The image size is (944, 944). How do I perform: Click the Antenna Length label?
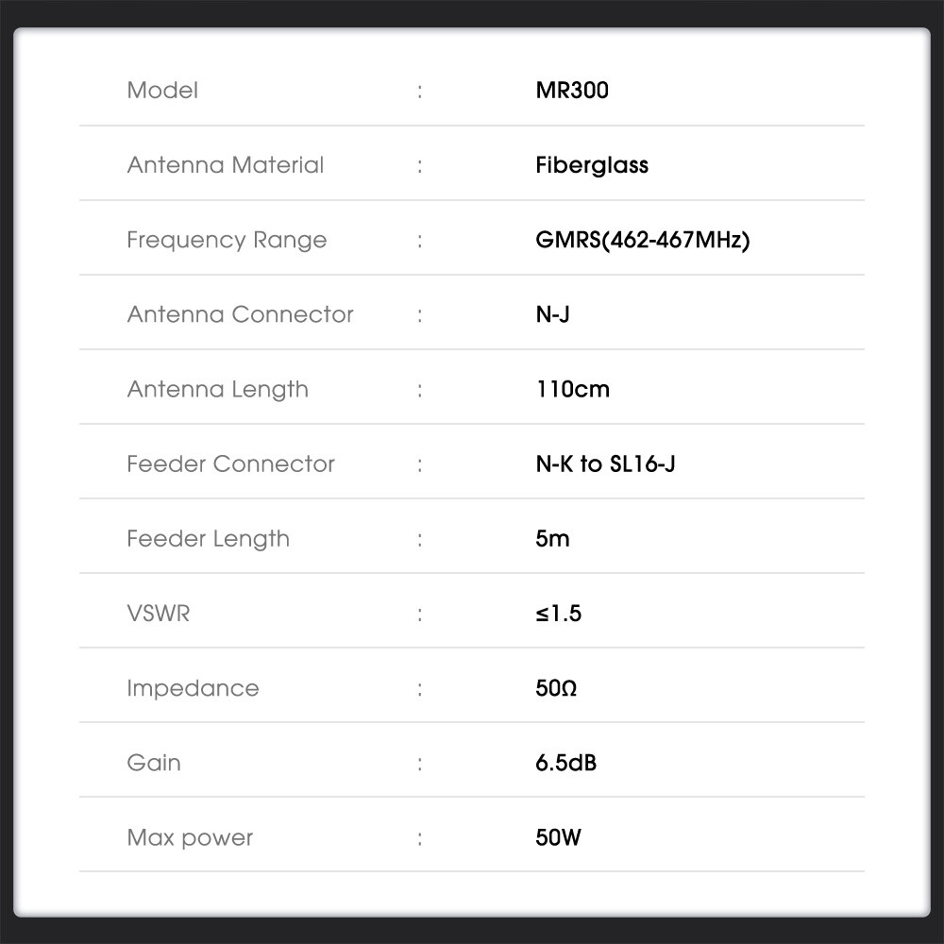tap(217, 389)
